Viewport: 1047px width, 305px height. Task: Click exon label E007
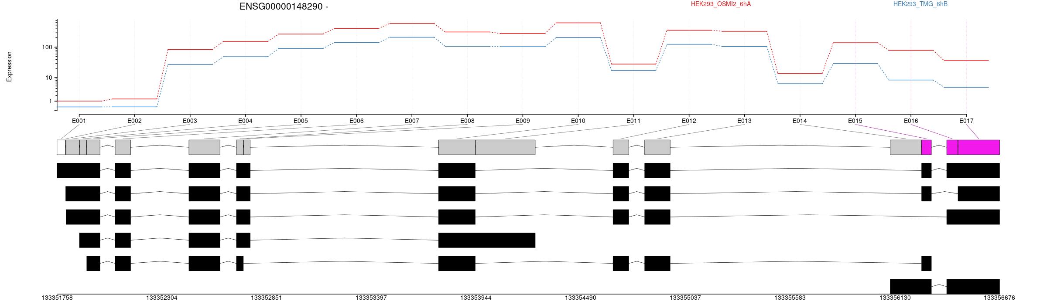coord(412,121)
